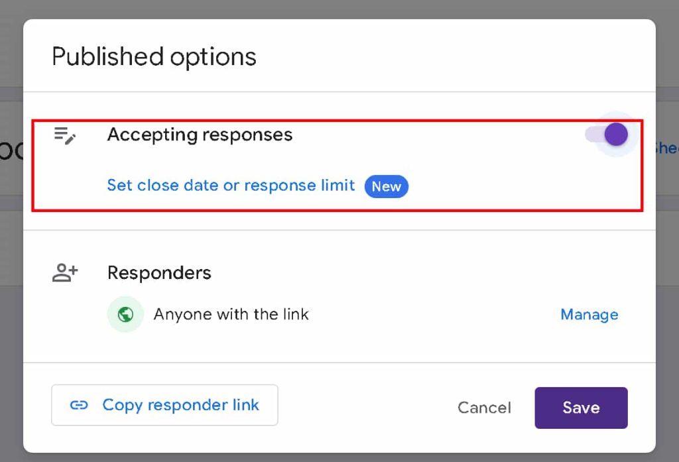Click the Accepting responses label text
The height and width of the screenshot is (462, 679).
(200, 135)
